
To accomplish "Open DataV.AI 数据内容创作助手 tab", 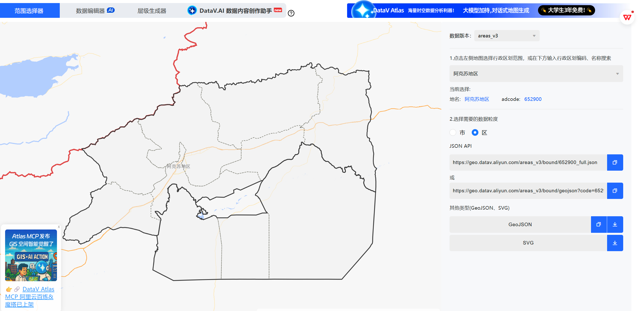I will click(235, 11).
